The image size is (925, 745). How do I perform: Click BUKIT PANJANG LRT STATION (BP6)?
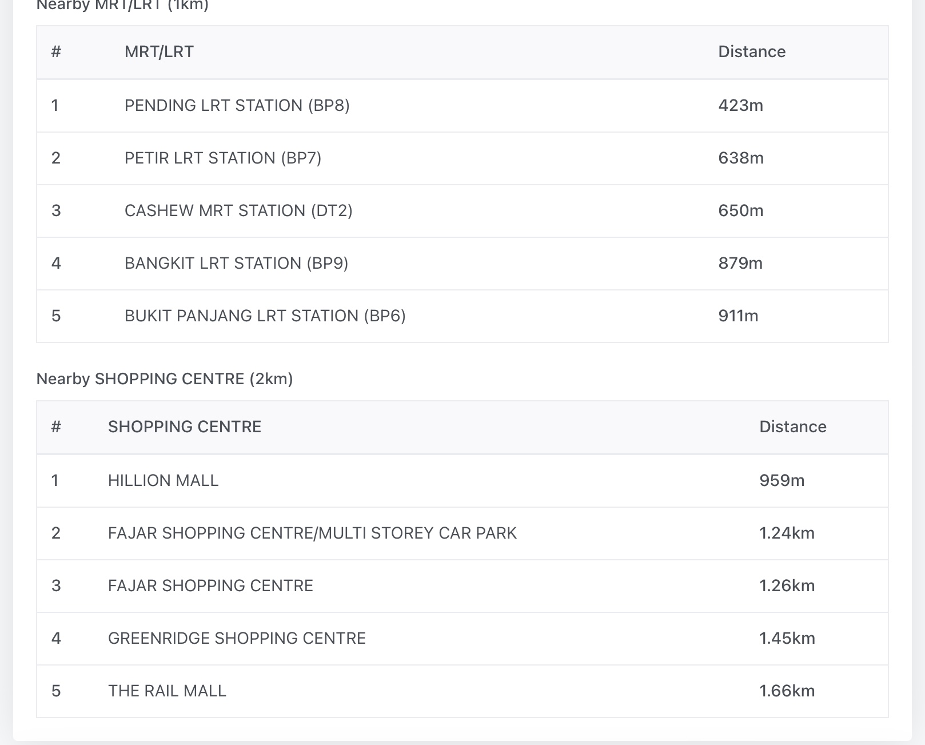click(x=265, y=316)
